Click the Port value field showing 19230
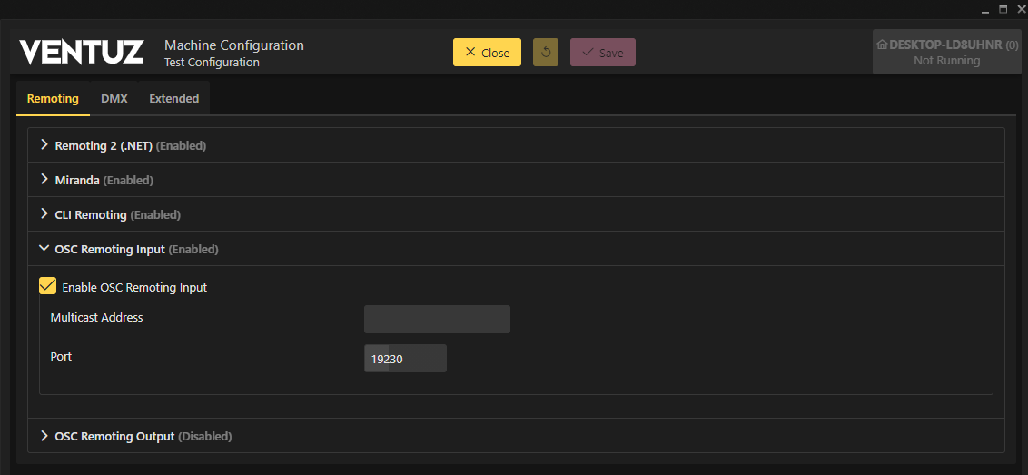 pos(405,359)
